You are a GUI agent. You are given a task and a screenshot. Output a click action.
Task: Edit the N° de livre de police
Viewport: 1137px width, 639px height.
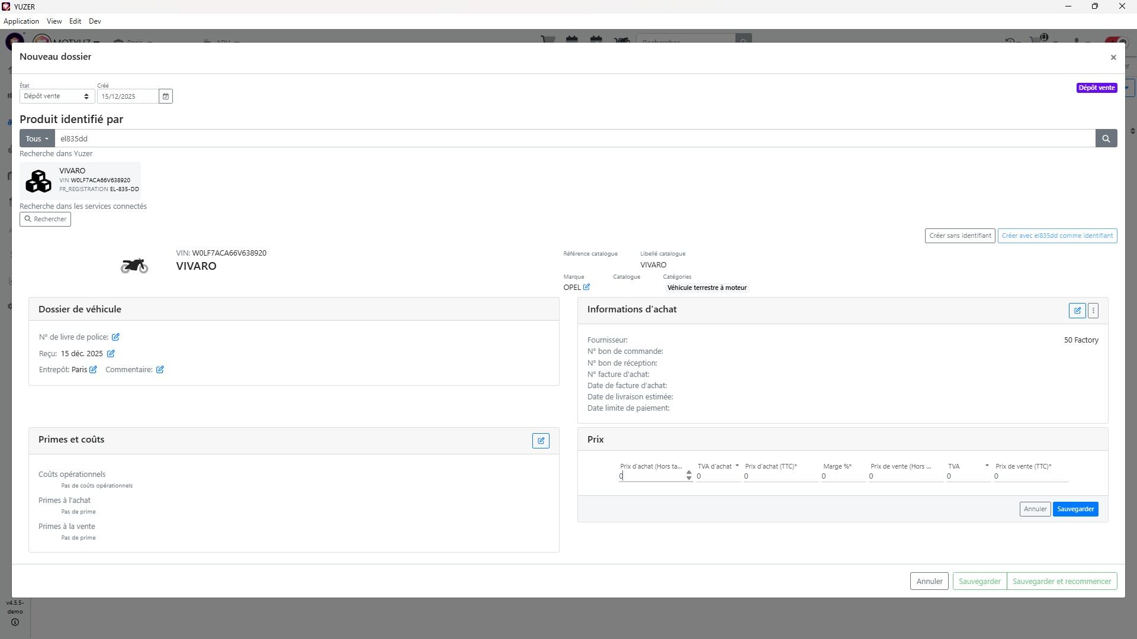click(116, 337)
